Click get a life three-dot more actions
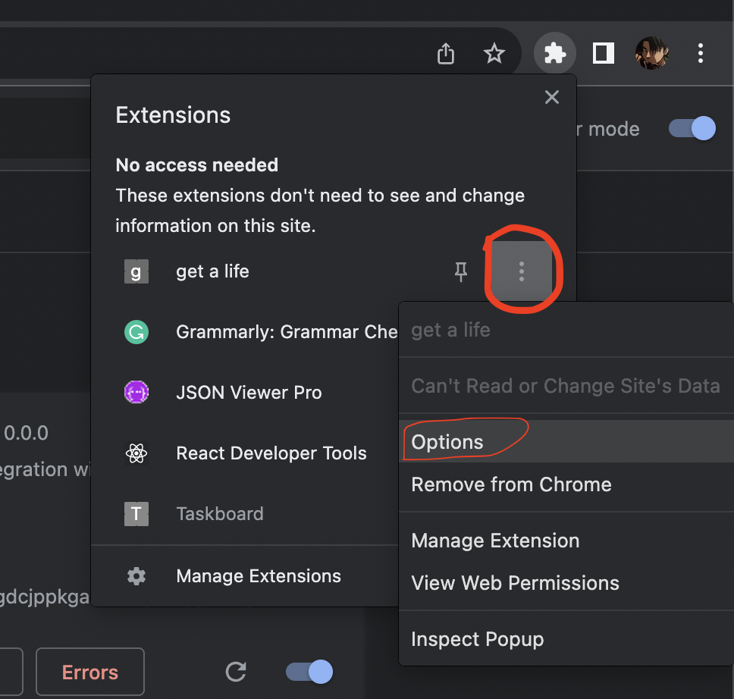The height and width of the screenshot is (699, 734). tap(521, 272)
